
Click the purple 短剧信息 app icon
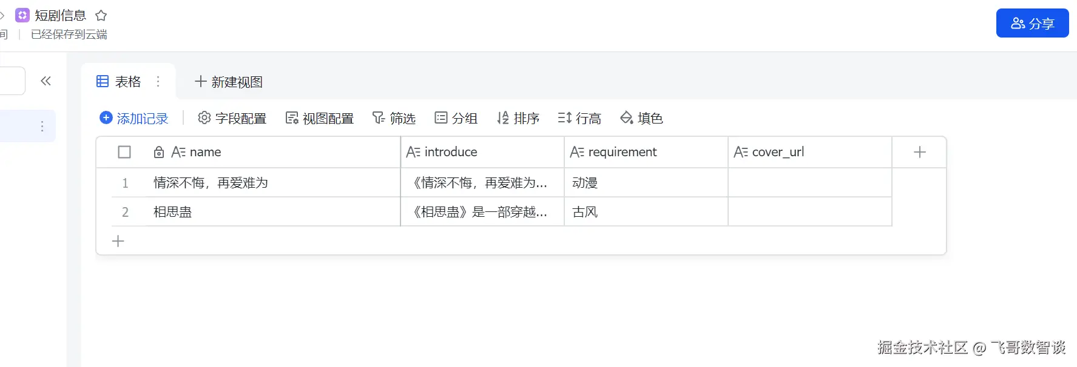pos(22,15)
